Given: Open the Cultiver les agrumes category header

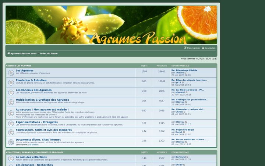Looking at the screenshot, I should [x=19, y=66].
